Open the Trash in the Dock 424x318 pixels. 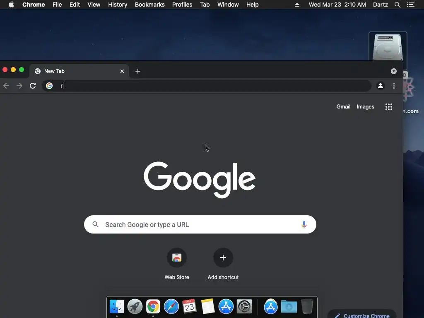pos(307,306)
